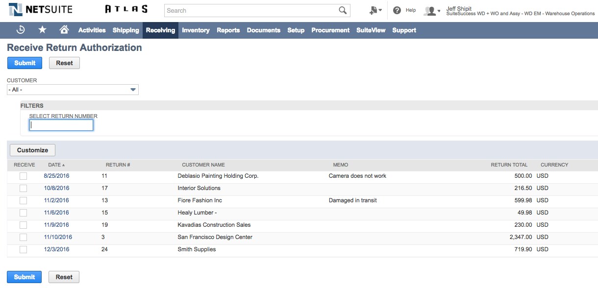This screenshot has width=598, height=288.
Task: Select the 'Camera does not work' memo
Action: (357, 176)
